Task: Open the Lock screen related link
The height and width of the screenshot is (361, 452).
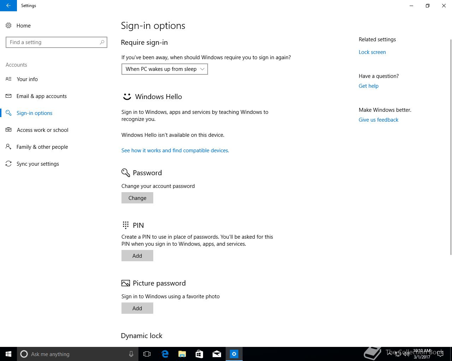Action: point(372,52)
